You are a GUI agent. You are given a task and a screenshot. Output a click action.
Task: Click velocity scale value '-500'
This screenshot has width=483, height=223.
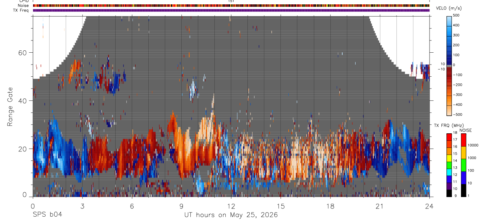457,115
